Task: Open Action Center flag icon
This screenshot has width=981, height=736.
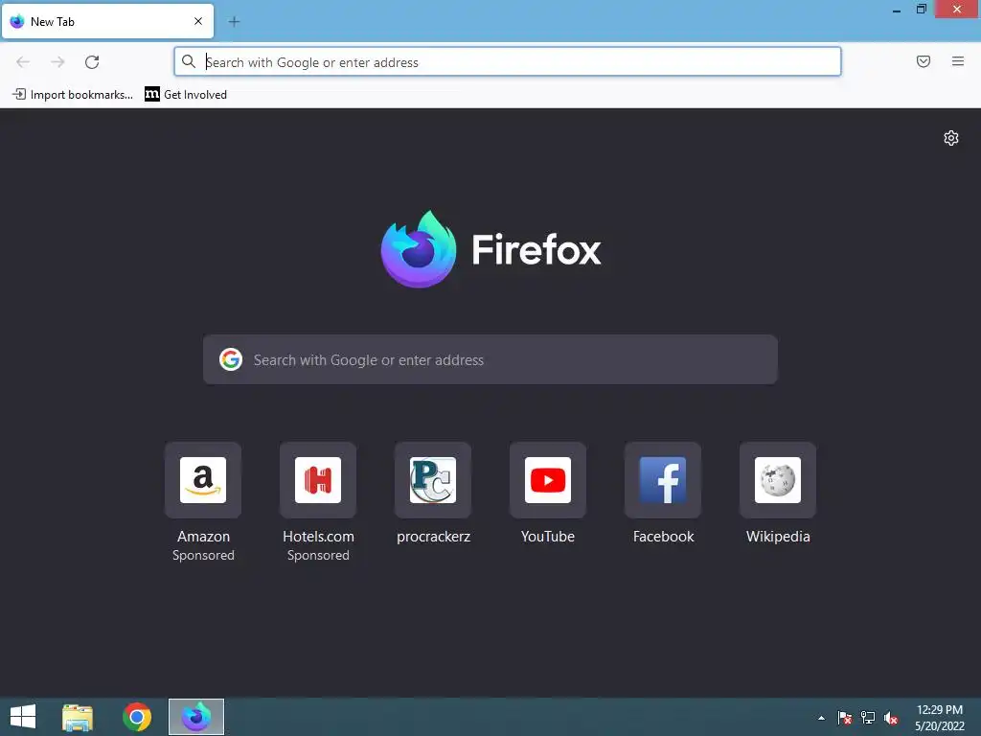Action: point(845,718)
